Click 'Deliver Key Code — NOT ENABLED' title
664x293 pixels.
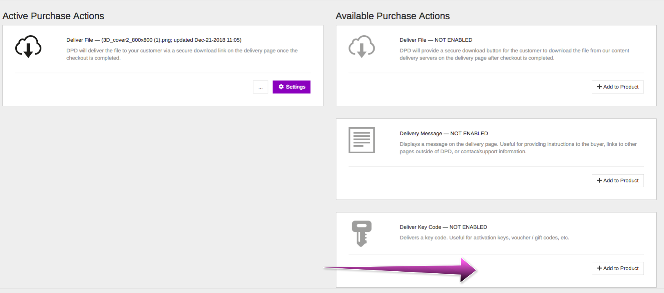coord(443,227)
